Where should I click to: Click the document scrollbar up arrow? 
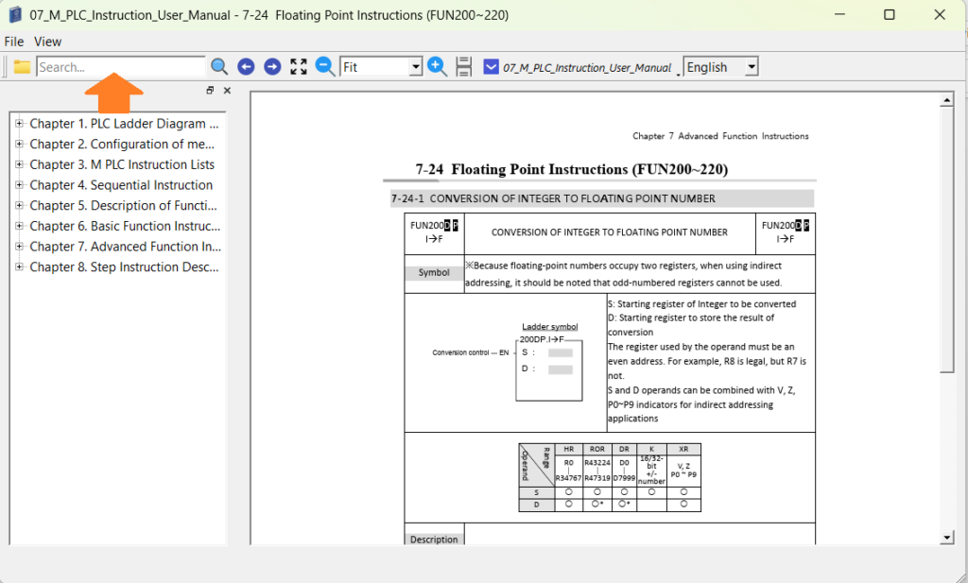point(946,99)
